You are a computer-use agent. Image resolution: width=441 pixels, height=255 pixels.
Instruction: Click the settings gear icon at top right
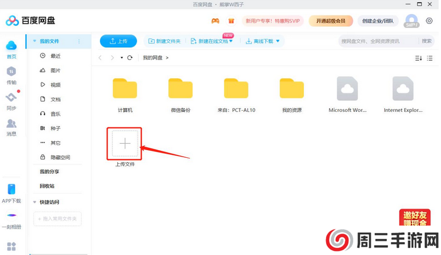[x=429, y=21]
